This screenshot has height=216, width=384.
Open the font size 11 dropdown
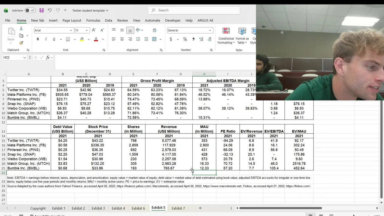[x=86, y=30]
